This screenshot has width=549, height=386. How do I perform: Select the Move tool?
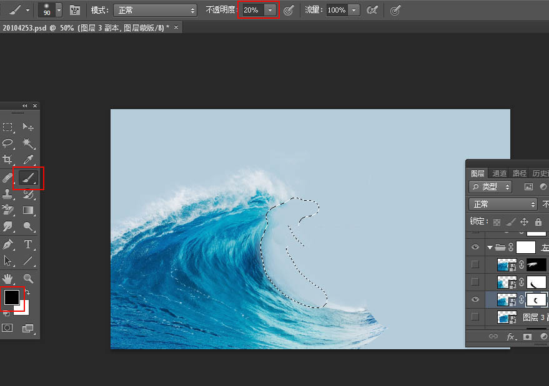28,127
